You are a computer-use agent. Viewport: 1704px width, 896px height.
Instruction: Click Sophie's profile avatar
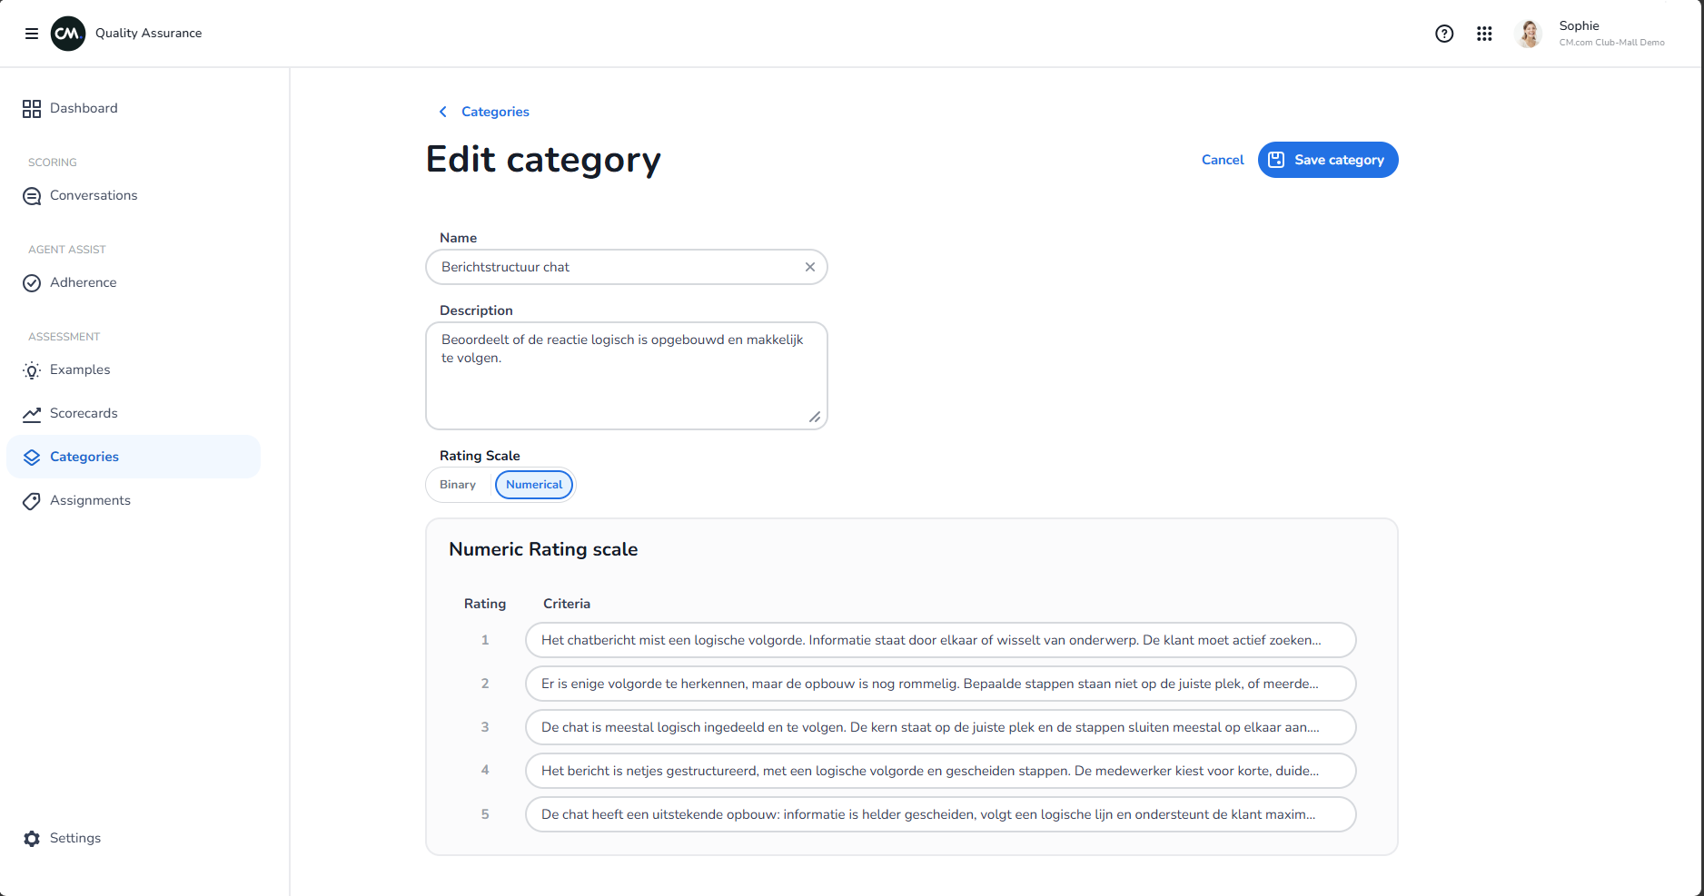[1530, 34]
